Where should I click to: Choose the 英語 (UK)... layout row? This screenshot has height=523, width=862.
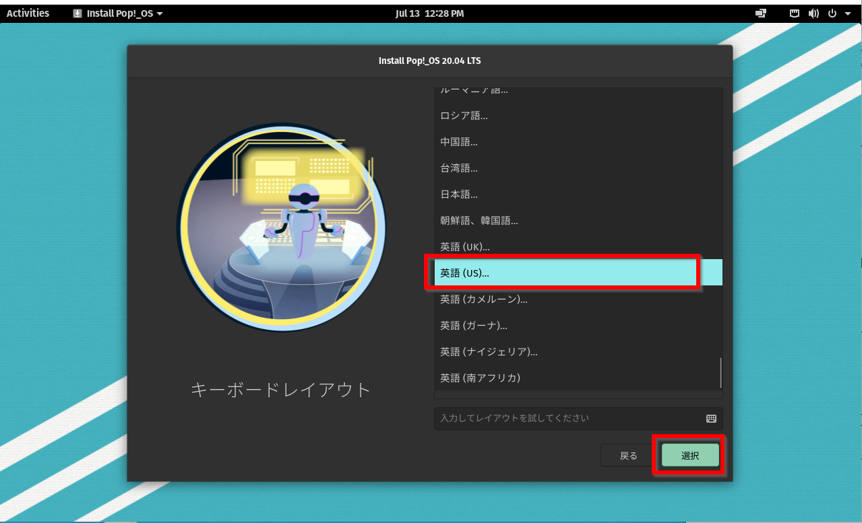578,246
